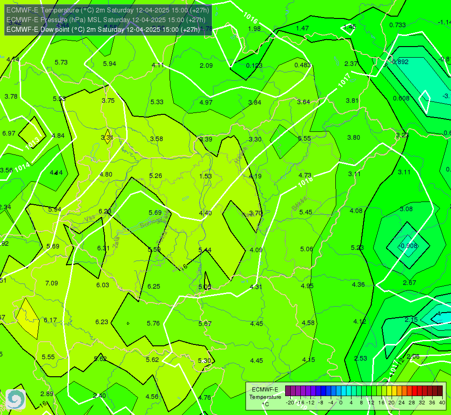The height and width of the screenshot is (415, 451).
Task: Click the ECMWF swirl logo icon
Action: click(x=16, y=399)
